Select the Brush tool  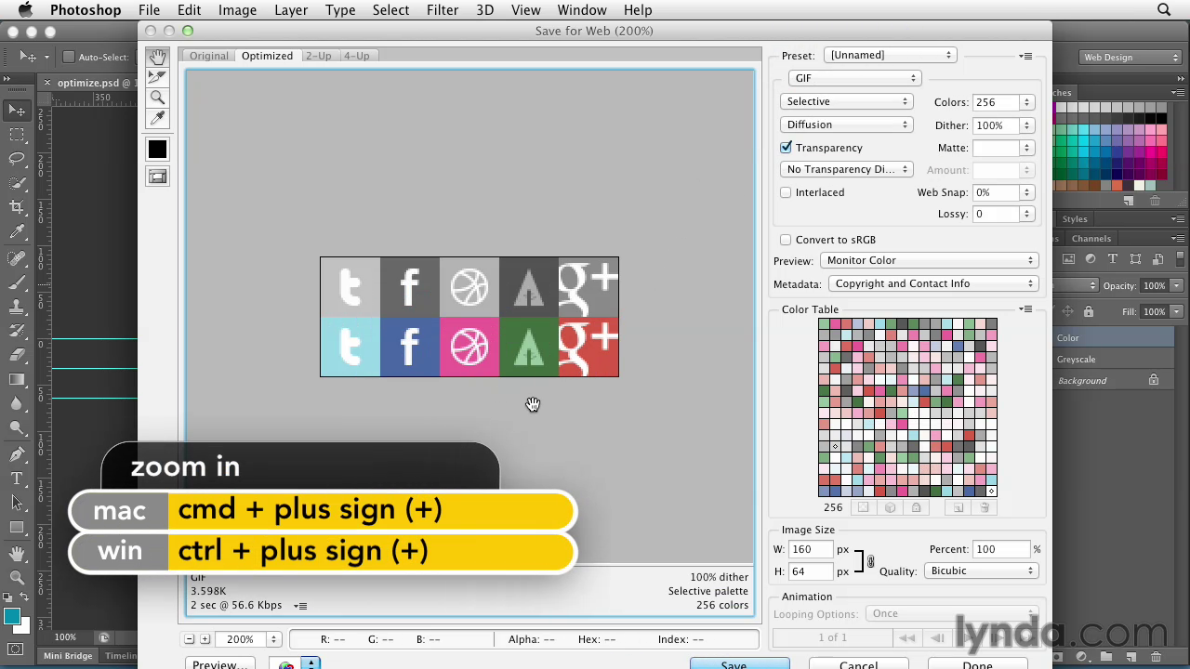[x=17, y=282]
